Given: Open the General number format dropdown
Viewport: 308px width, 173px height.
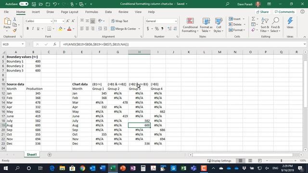Looking at the screenshot, I should [176, 21].
